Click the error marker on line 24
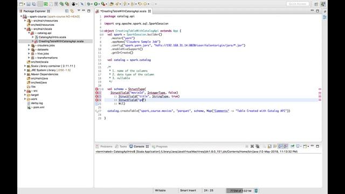The image size is (345, 194). click(97, 100)
